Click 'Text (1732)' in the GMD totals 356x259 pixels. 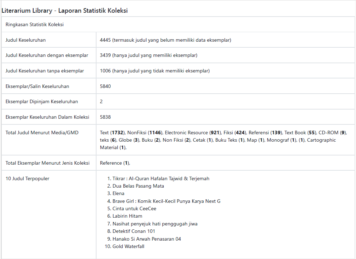pos(112,133)
